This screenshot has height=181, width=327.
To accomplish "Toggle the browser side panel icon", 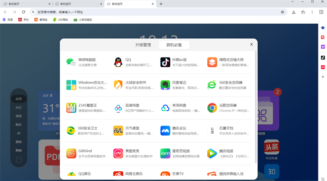I will pyautogui.click(x=321, y=12).
